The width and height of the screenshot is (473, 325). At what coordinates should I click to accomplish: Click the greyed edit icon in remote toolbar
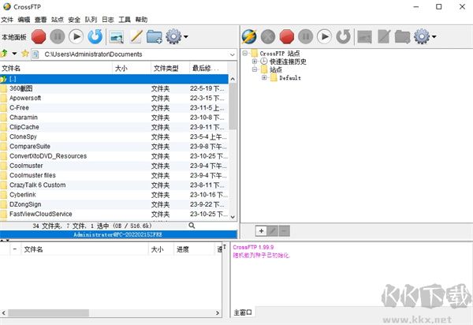(x=384, y=36)
